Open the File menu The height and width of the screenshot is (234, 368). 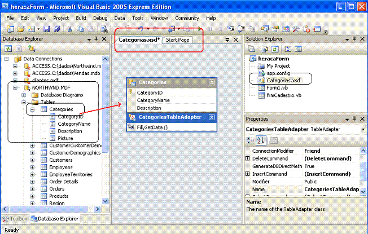pyautogui.click(x=10, y=18)
